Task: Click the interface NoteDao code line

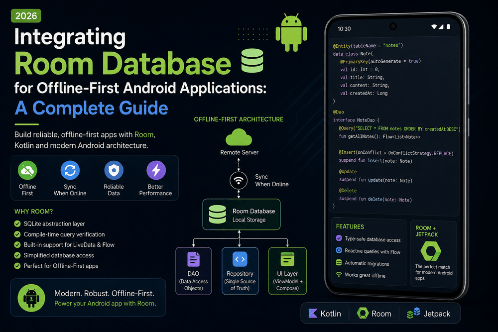Action: [356, 120]
